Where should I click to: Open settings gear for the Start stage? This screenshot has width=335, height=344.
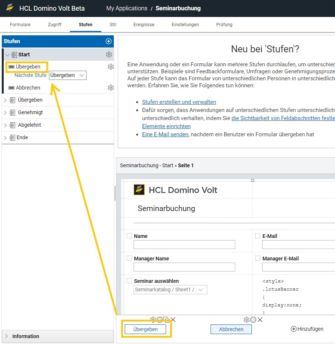[x=109, y=55]
